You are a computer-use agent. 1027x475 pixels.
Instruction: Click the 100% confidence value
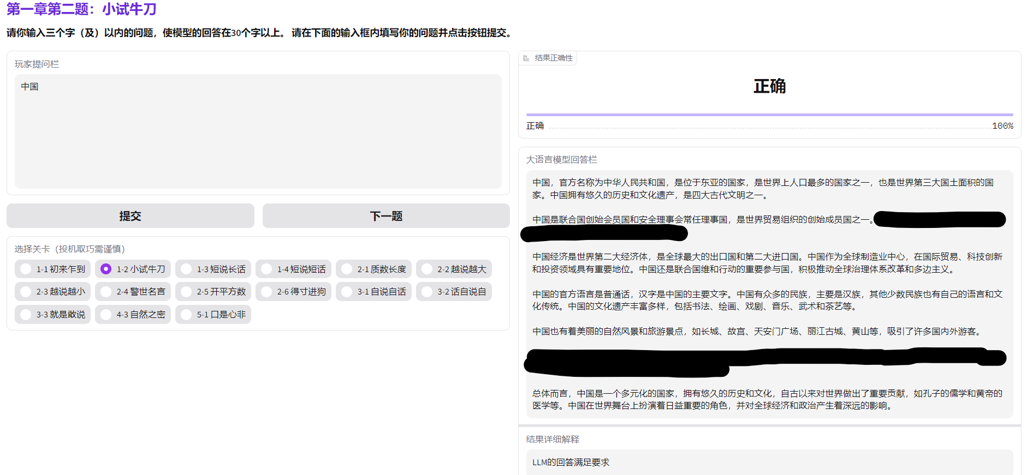point(1002,126)
